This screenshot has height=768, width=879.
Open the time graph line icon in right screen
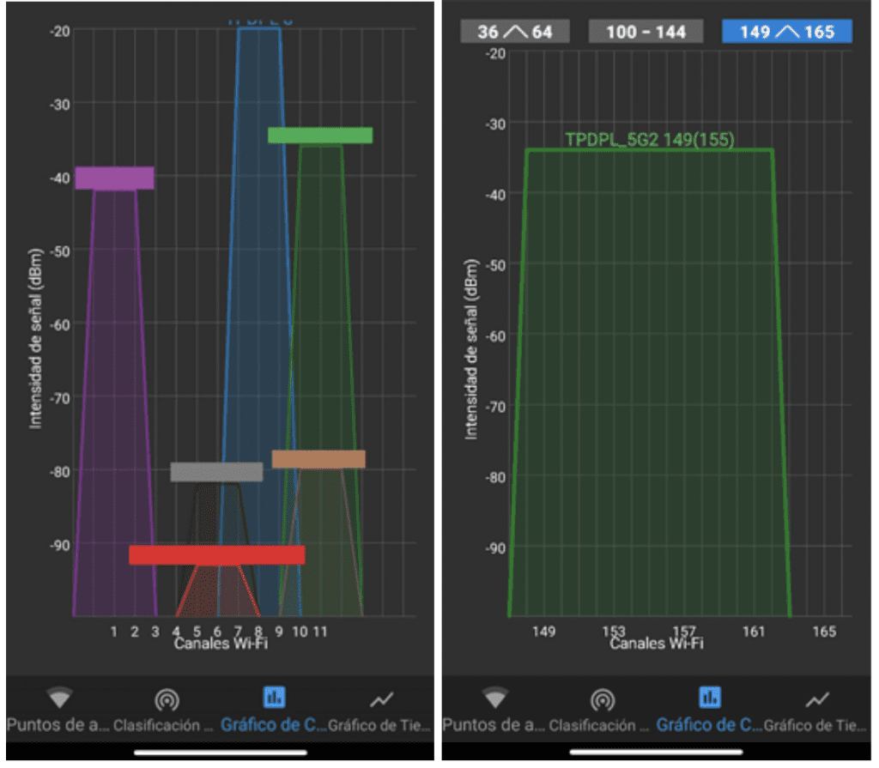(x=817, y=699)
